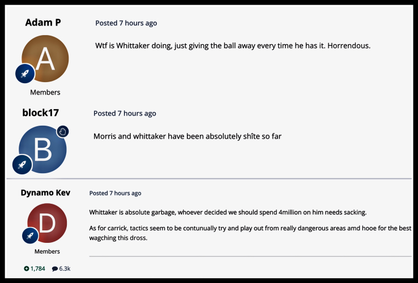Click the speech bubble icon by 6.3k
Image resolution: width=418 pixels, height=283 pixels.
55,268
